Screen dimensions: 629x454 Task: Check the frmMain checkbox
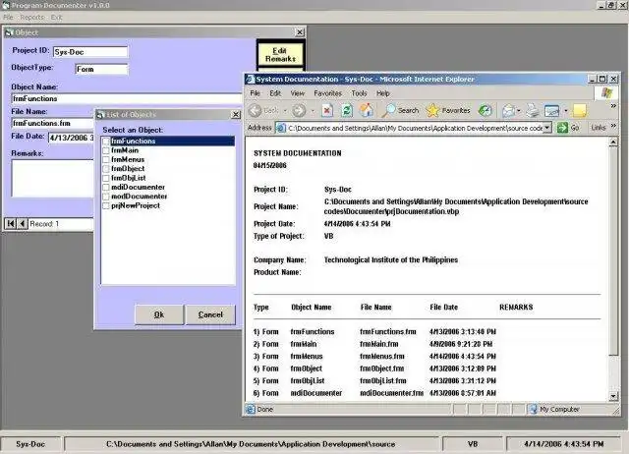106,150
